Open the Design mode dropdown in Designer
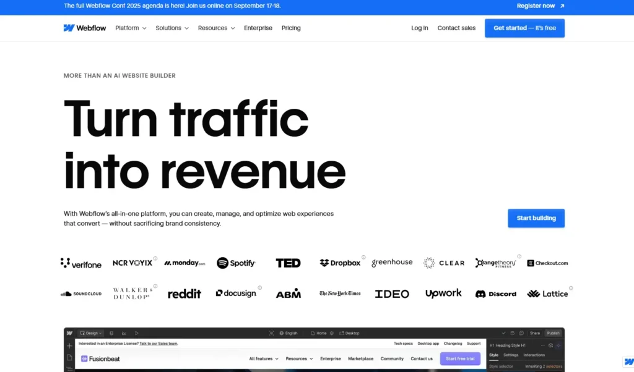Viewport: 634px width, 372px height. tap(91, 333)
